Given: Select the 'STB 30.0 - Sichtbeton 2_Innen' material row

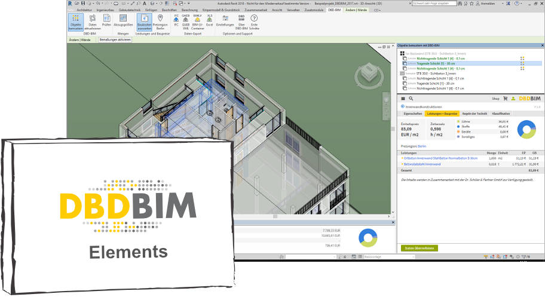Looking at the screenshot, I should (436, 74).
